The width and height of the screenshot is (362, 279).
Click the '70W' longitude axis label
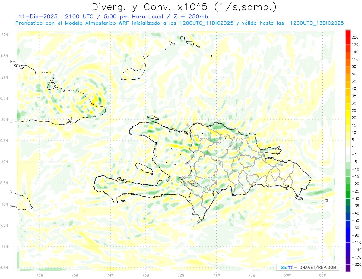point(252,275)
